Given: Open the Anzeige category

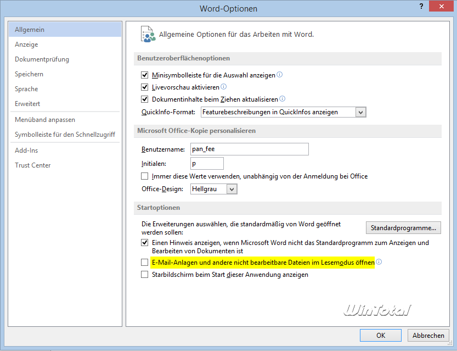Looking at the screenshot, I should [65, 44].
